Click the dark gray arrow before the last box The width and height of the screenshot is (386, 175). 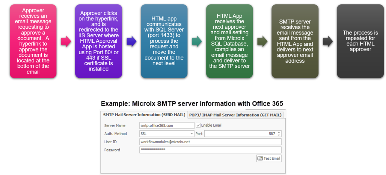(x=328, y=42)
